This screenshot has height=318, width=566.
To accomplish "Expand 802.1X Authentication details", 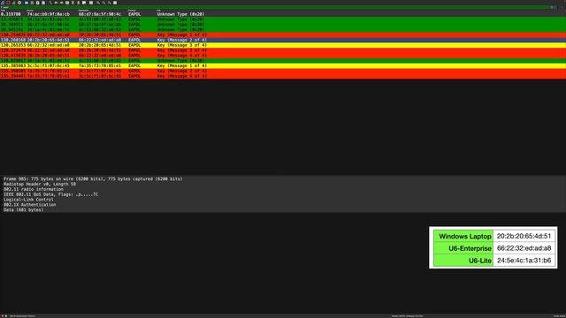I will click(x=283, y=205).
